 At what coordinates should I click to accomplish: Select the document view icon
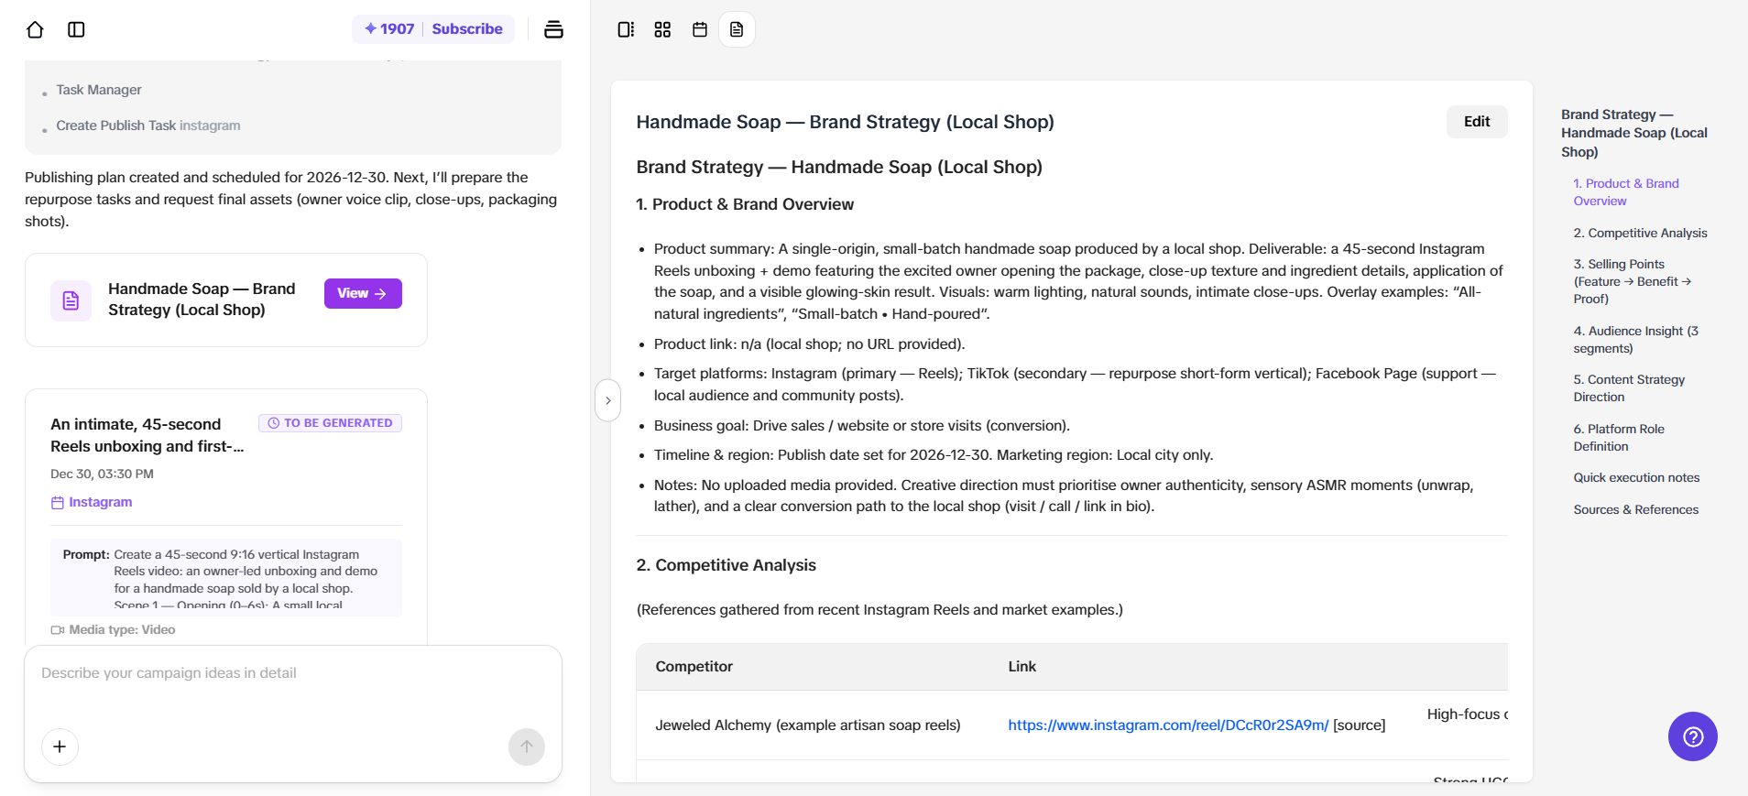pos(737,29)
